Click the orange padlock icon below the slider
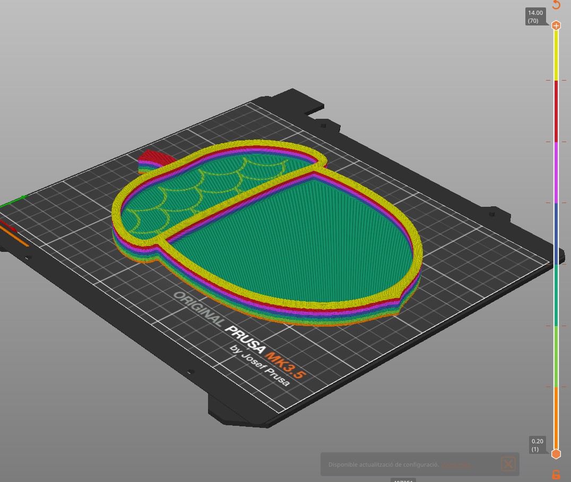571x482 pixels. [556, 474]
